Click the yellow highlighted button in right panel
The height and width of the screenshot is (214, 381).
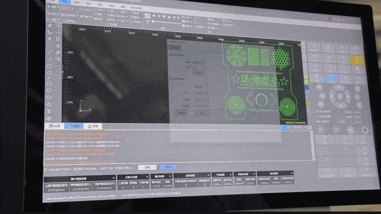[357, 60]
